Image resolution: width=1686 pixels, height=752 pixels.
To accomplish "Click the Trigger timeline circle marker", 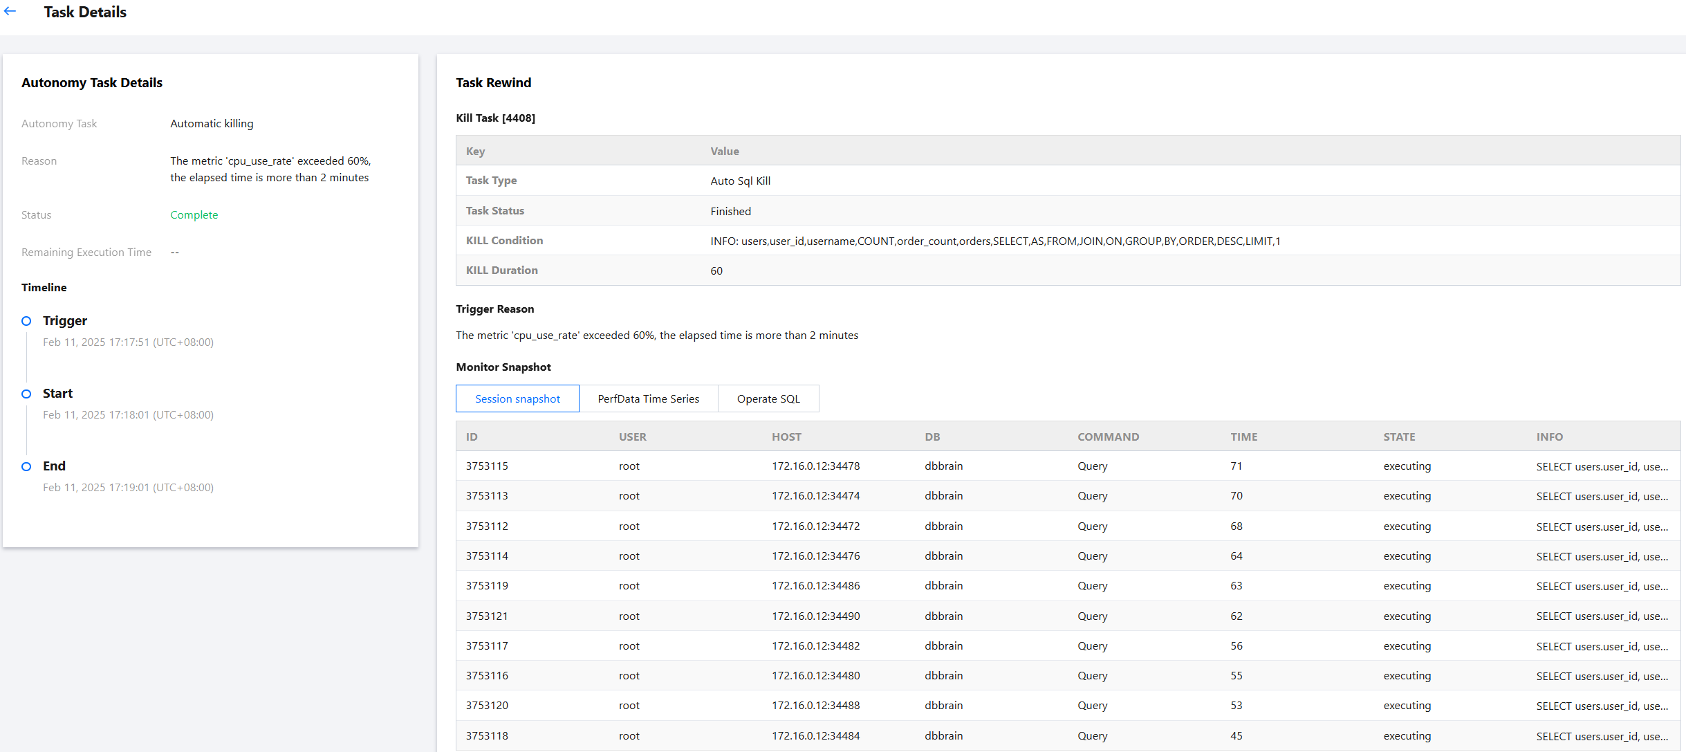I will click(26, 321).
